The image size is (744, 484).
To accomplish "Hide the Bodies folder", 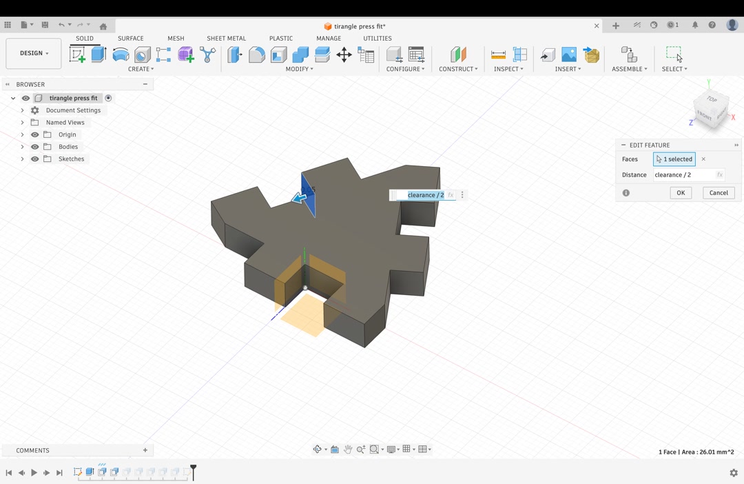I will pos(34,147).
